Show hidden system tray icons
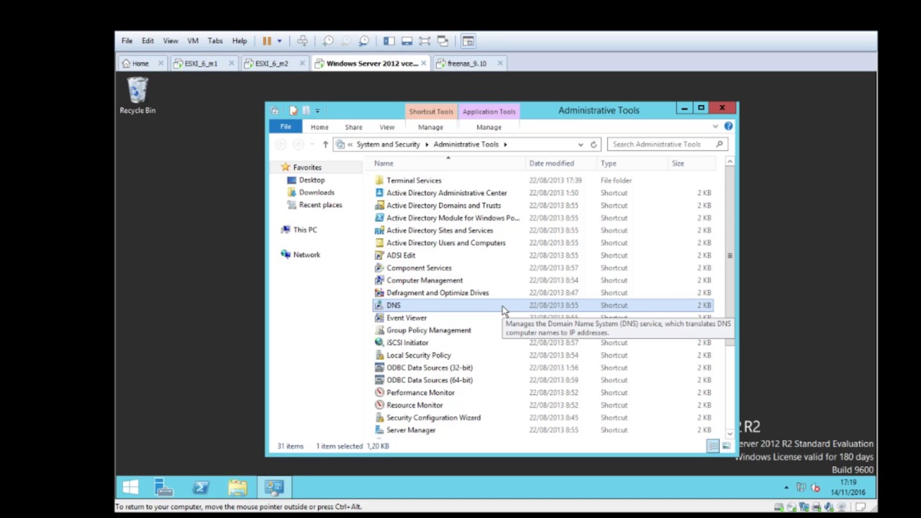 click(786, 488)
